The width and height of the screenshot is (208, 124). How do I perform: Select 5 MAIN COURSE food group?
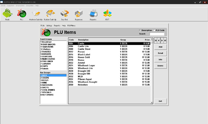(53, 59)
